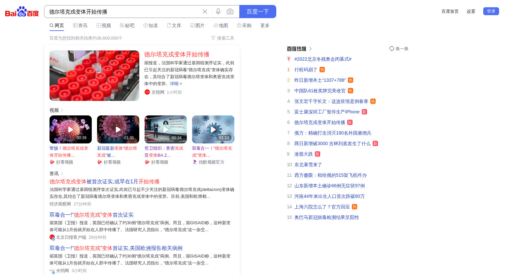Click the Baidu logo

22,12
